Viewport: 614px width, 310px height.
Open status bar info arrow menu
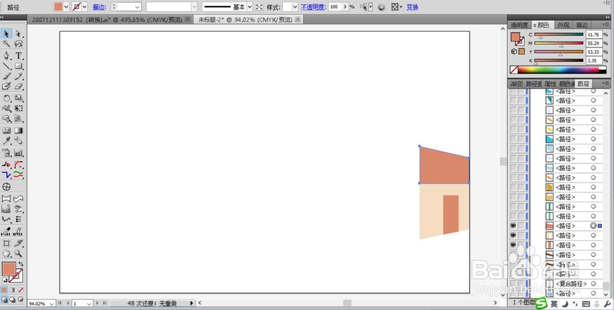tap(192, 303)
